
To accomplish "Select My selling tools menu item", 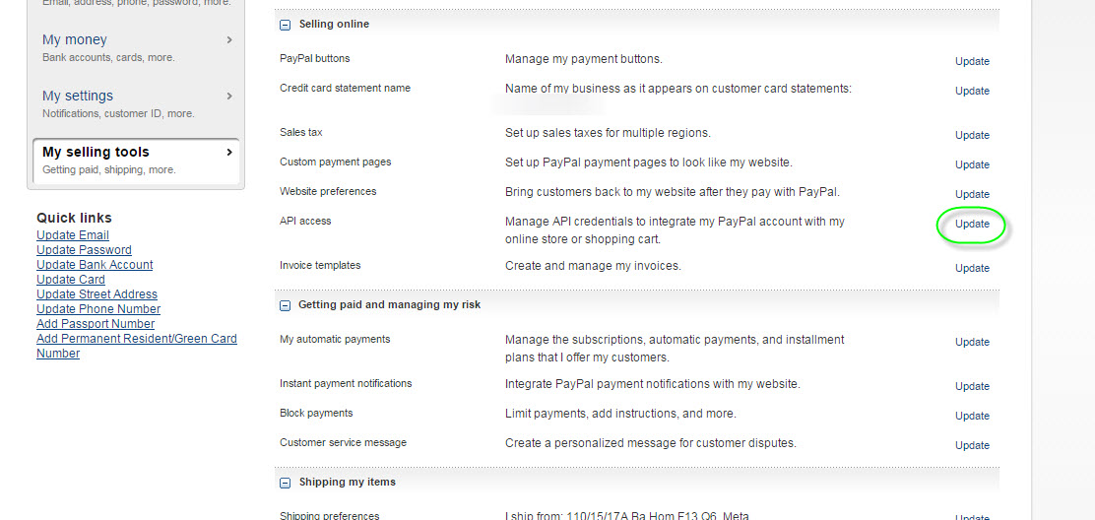I will (136, 160).
